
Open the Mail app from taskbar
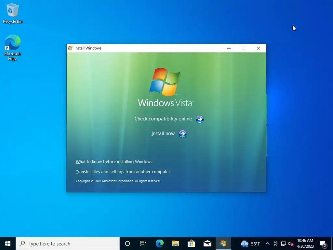(207, 243)
